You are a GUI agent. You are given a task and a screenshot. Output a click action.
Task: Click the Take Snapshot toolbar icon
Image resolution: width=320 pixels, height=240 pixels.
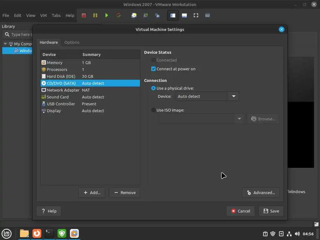coord(134,15)
